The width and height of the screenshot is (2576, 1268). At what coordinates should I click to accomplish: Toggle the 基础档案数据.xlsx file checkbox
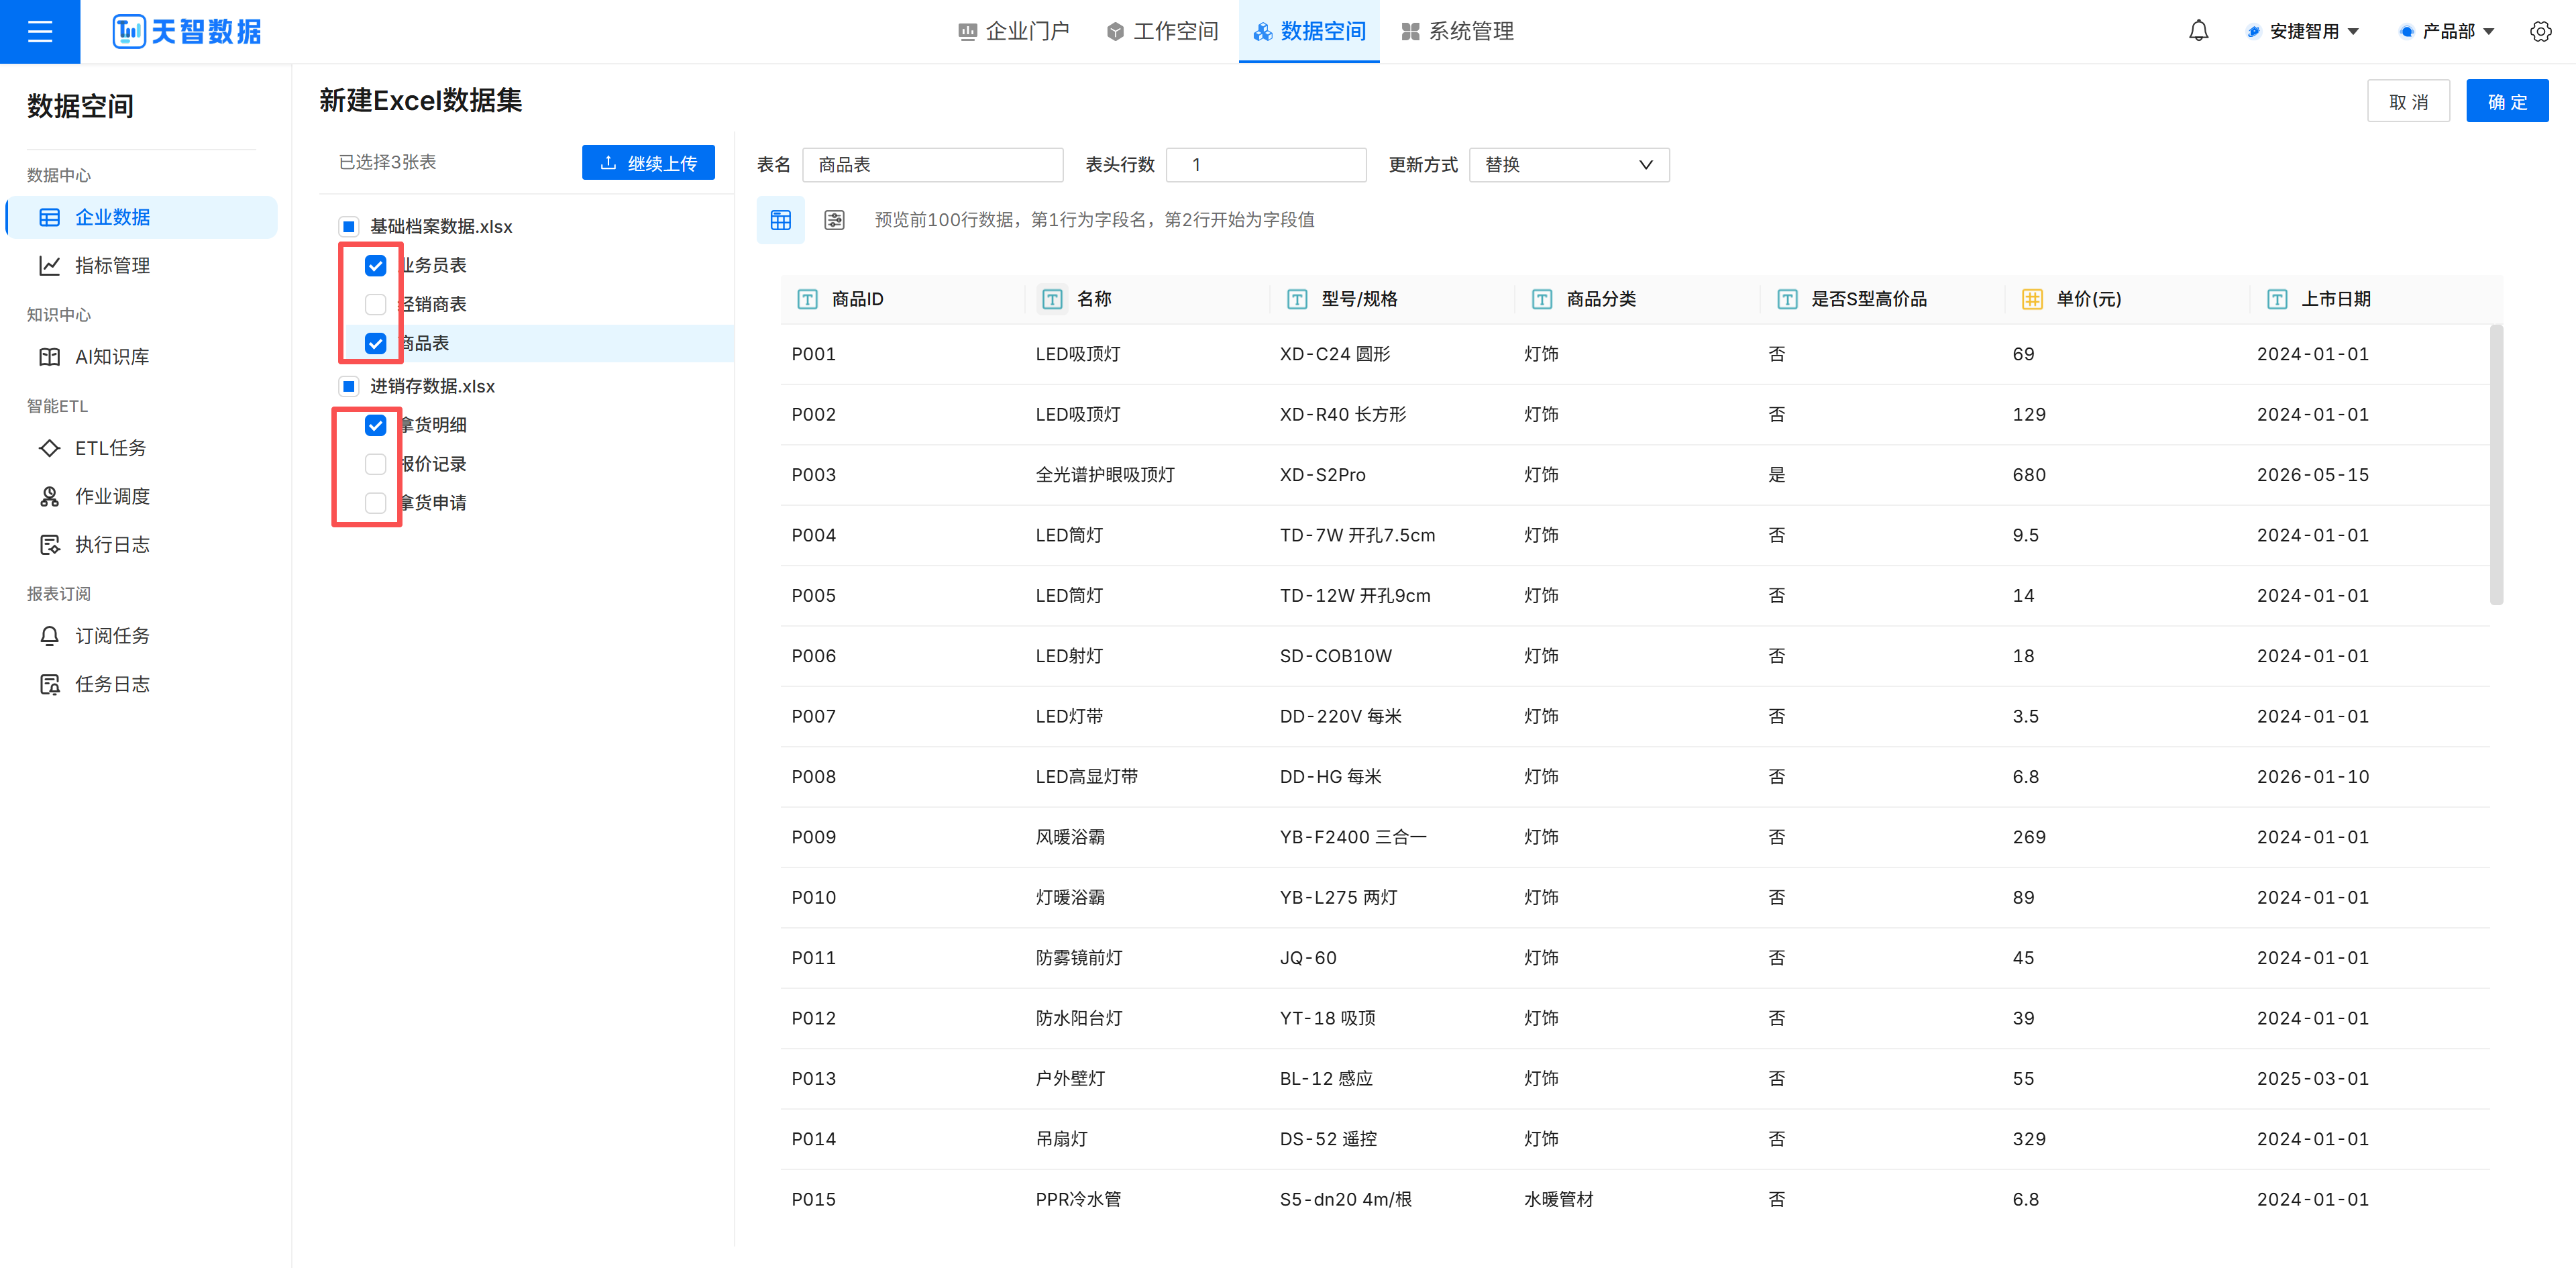click(x=348, y=227)
